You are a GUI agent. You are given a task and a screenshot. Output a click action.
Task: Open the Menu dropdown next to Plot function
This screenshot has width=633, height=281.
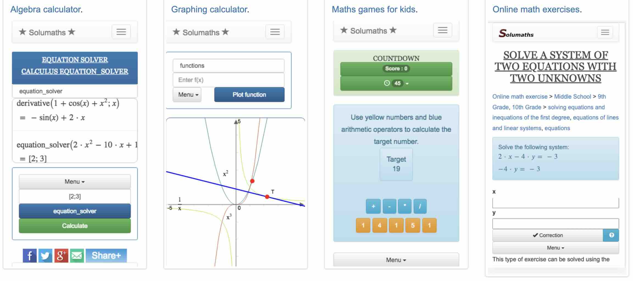187,94
